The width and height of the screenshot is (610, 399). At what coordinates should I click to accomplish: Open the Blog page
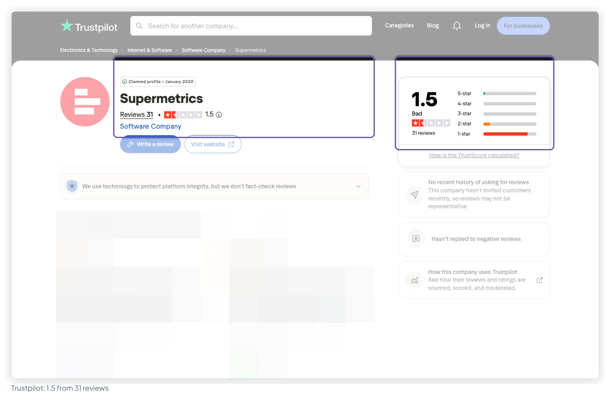coord(433,26)
